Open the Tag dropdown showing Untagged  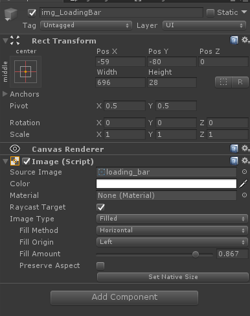point(86,25)
